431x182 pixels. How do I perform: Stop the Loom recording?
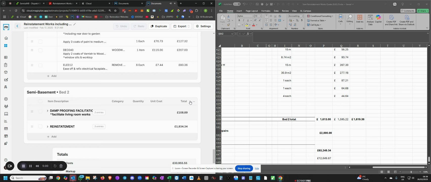(x=23, y=166)
